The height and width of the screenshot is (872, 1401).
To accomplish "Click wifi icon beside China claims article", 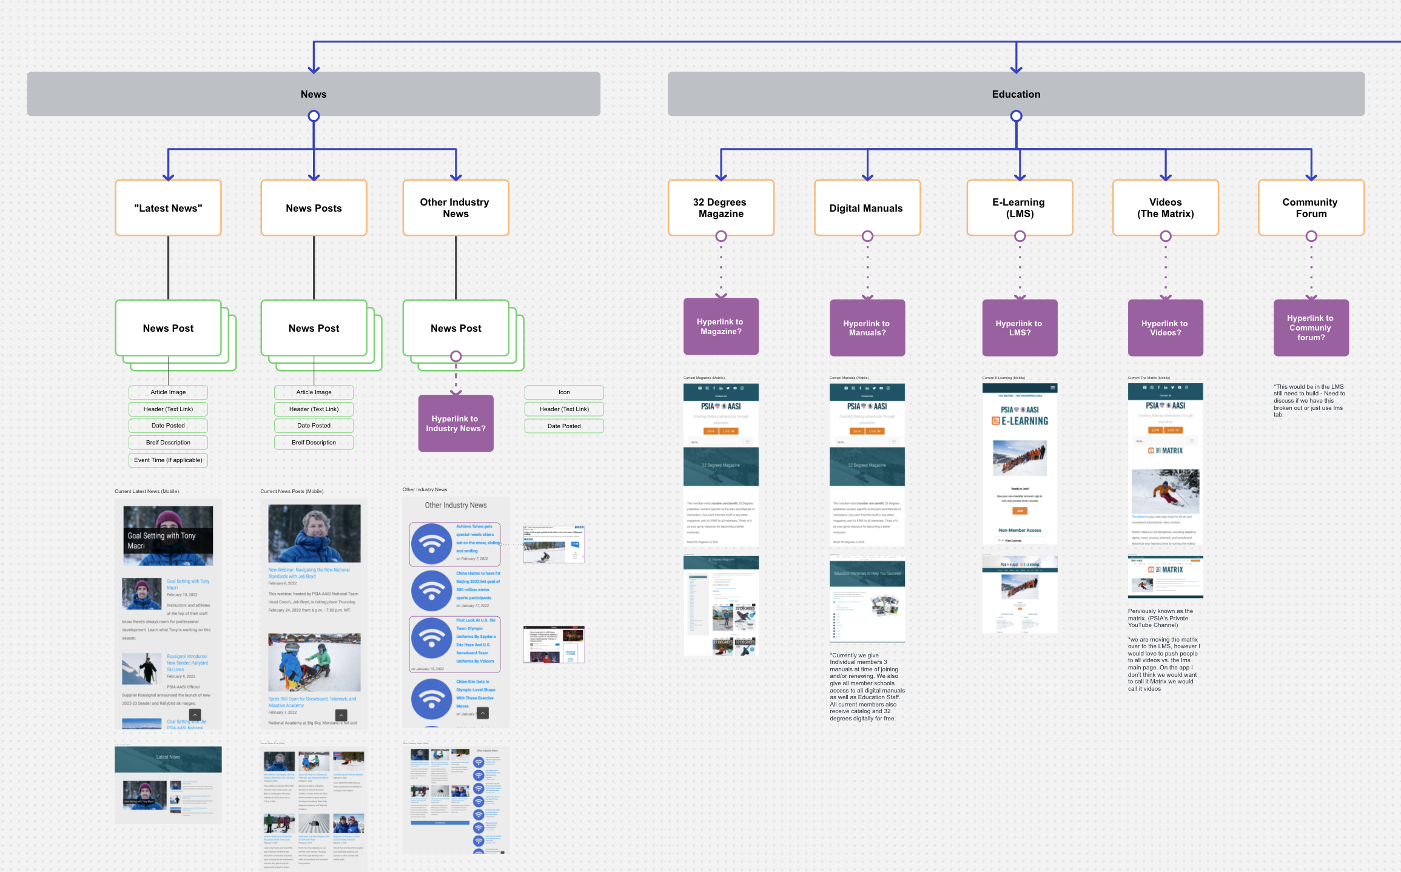I will click(431, 590).
